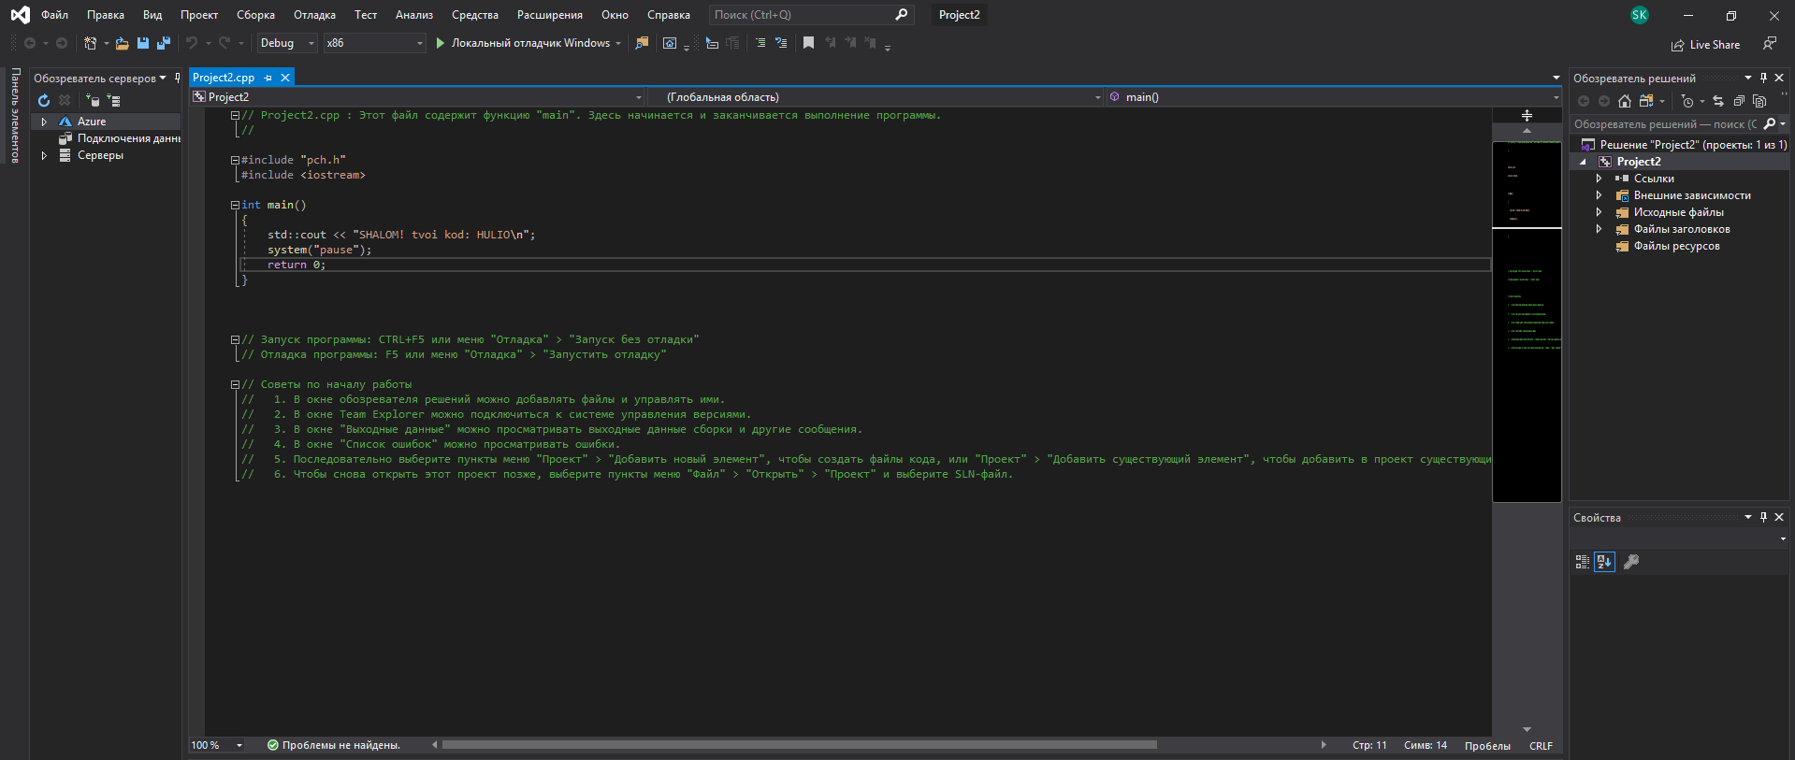Click the Send Feedback person icon

[1769, 43]
